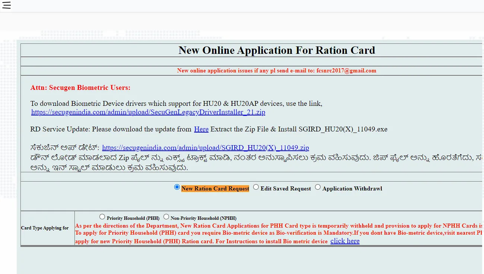The height and width of the screenshot is (274, 484).
Task: Choose the Application Withdrawl radio option
Action: (x=318, y=187)
